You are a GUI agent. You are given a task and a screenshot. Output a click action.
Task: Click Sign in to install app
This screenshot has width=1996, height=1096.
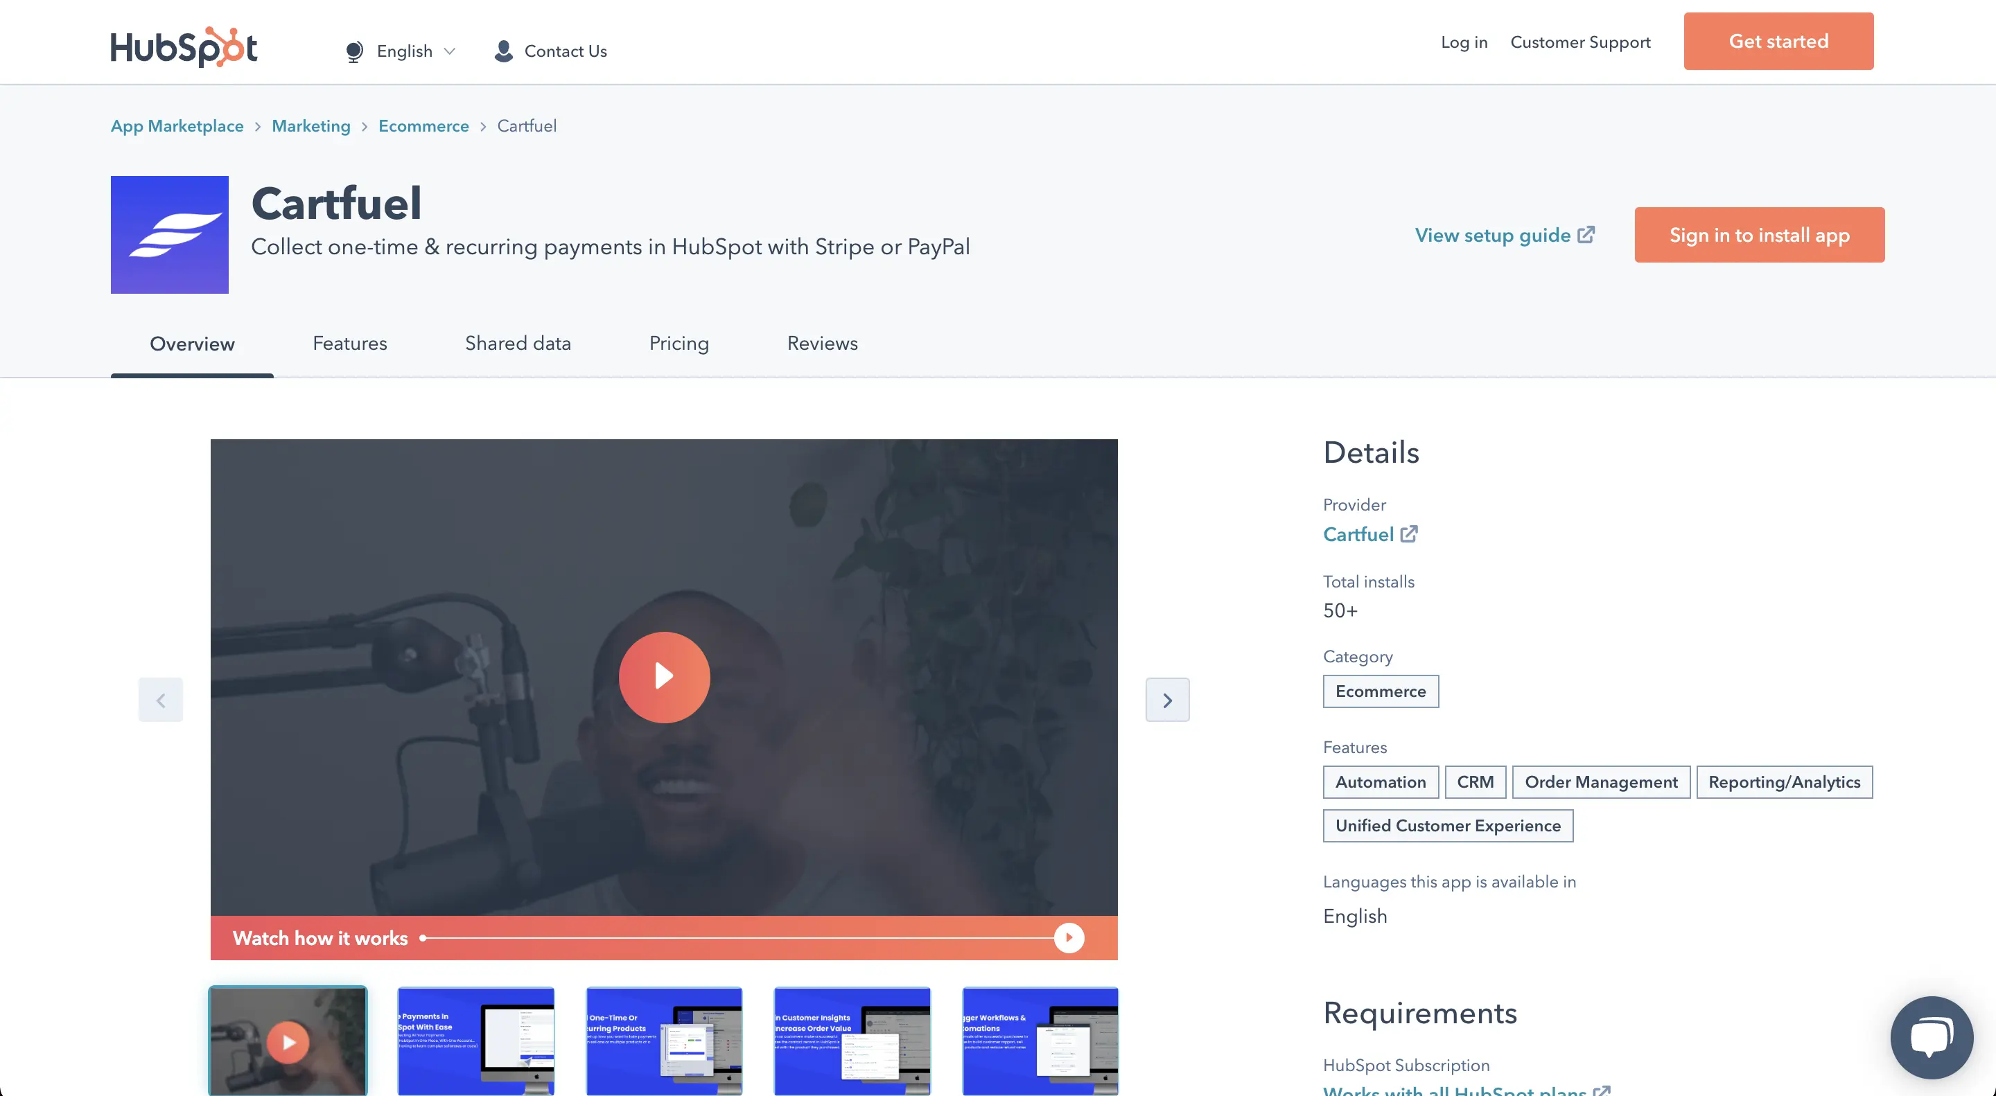[x=1759, y=235]
